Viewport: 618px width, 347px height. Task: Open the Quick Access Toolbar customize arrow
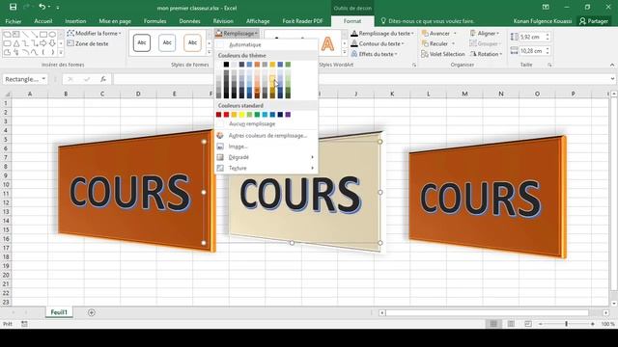58,8
